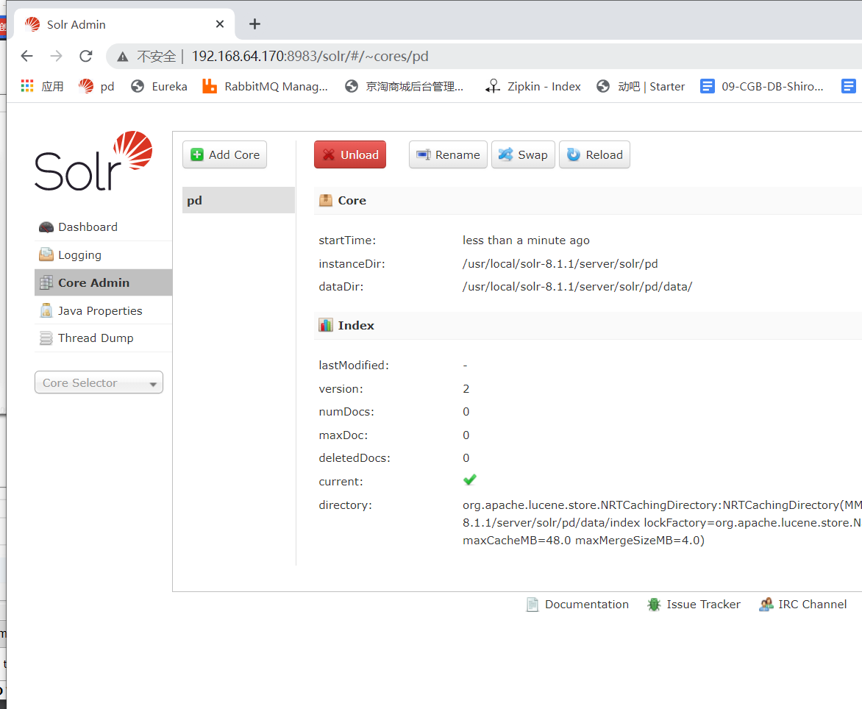Open the Thread Dump page
Screen dimensions: 862x709
(96, 338)
